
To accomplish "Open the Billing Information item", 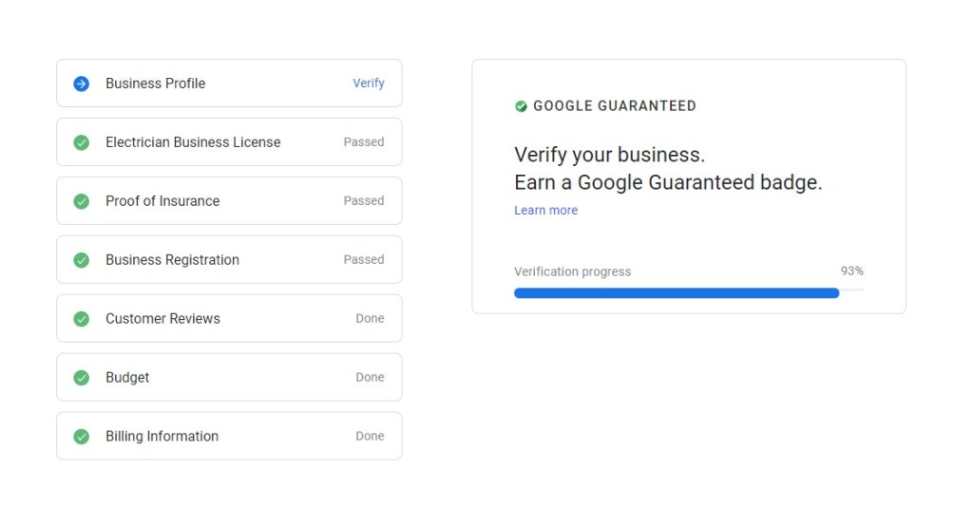I will (x=162, y=437).
